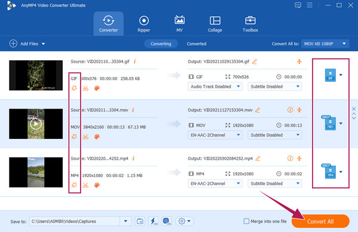Play the MOV video thumbnail preview
Image resolution: width=358 pixels, height=232 pixels.
point(36,124)
